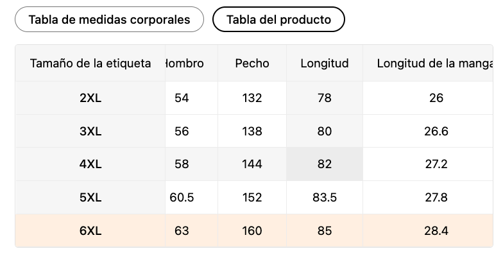Click the Longitud column header
The height and width of the screenshot is (258, 503).
click(x=325, y=63)
